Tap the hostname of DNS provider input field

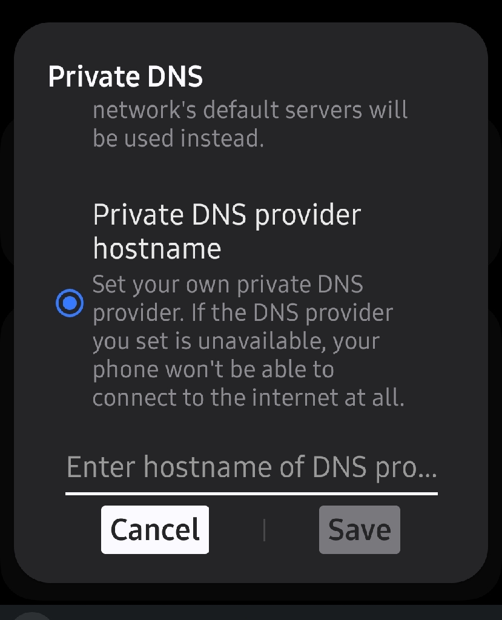tap(251, 468)
